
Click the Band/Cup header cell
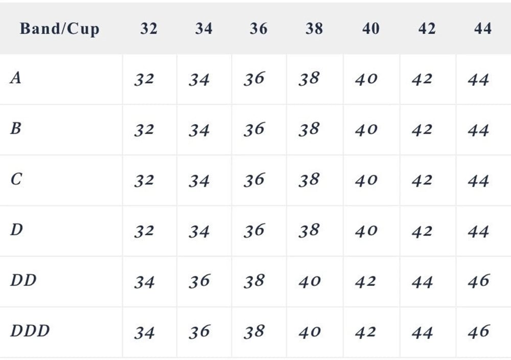click(59, 28)
